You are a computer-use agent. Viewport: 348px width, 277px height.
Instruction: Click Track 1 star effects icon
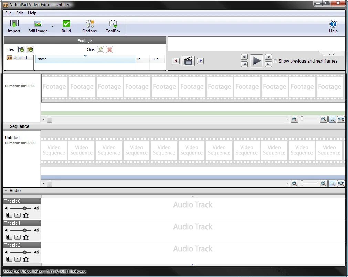coord(26,237)
